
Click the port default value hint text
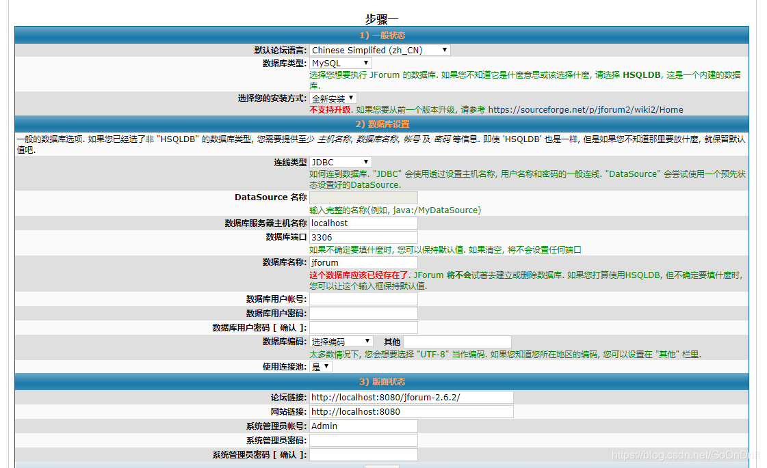pyautogui.click(x=445, y=250)
